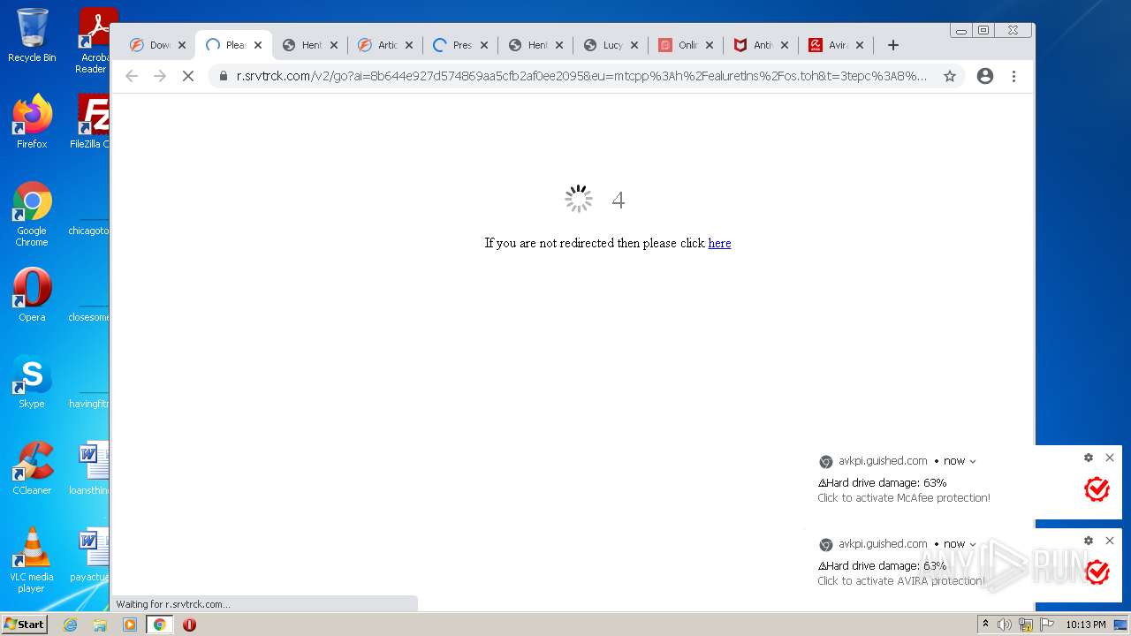
Task: Bookmark this page with the star
Action: point(950,76)
